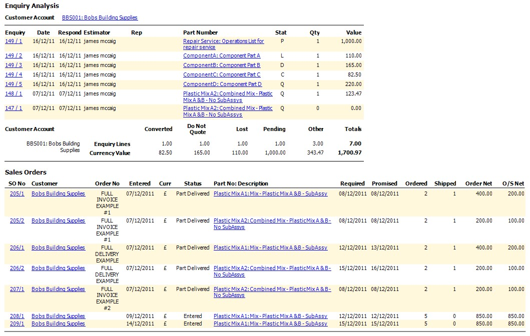Click ComponentA: Component Part A link
Image resolution: width=530 pixels, height=336 pixels.
(222, 56)
